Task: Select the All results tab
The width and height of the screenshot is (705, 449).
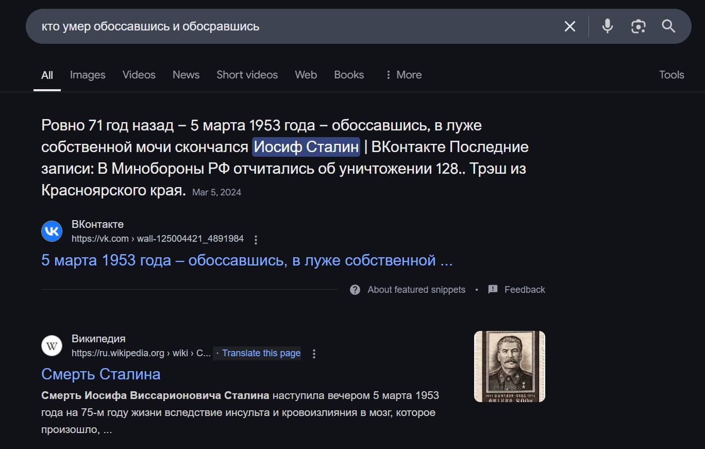Action: click(47, 75)
